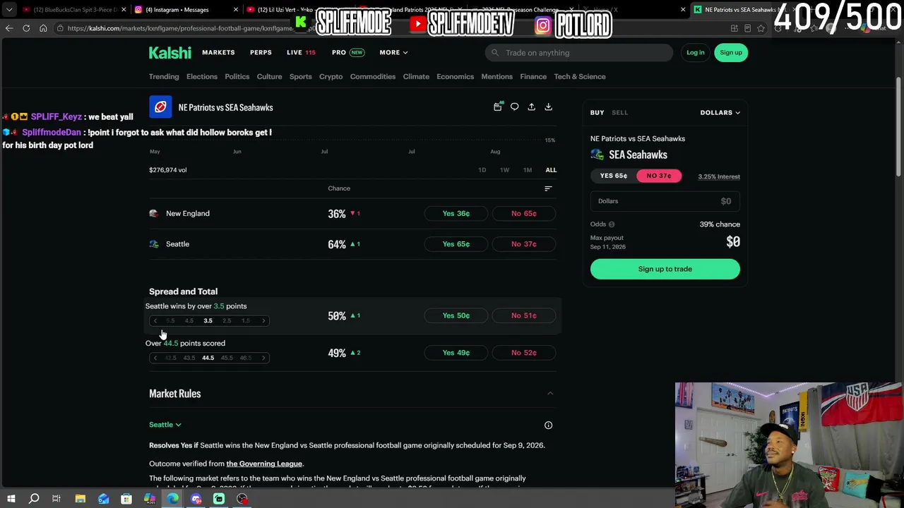Image resolution: width=904 pixels, height=508 pixels.
Task: Switch the trade panel to SELL
Action: (x=619, y=112)
